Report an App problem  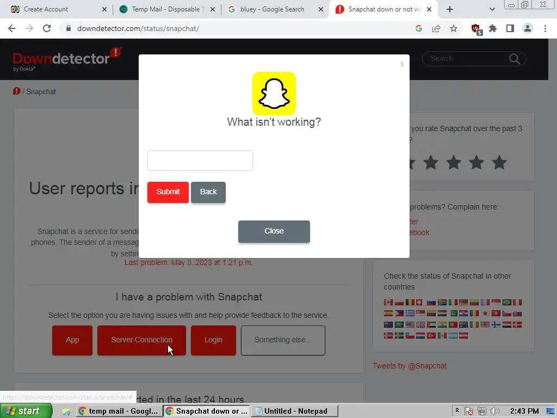pos(72,340)
